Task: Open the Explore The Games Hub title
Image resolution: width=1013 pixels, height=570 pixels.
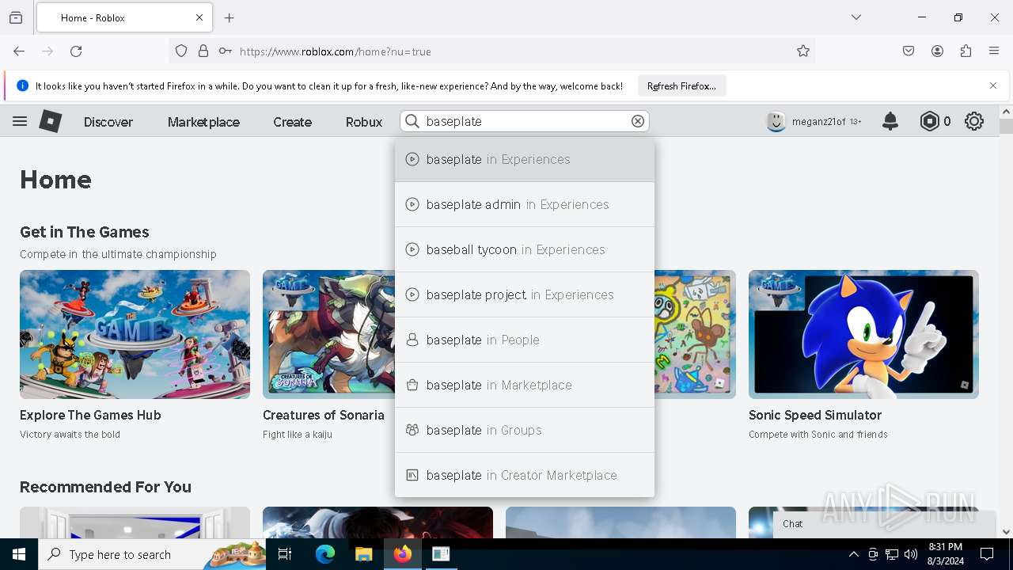Action: [x=90, y=415]
